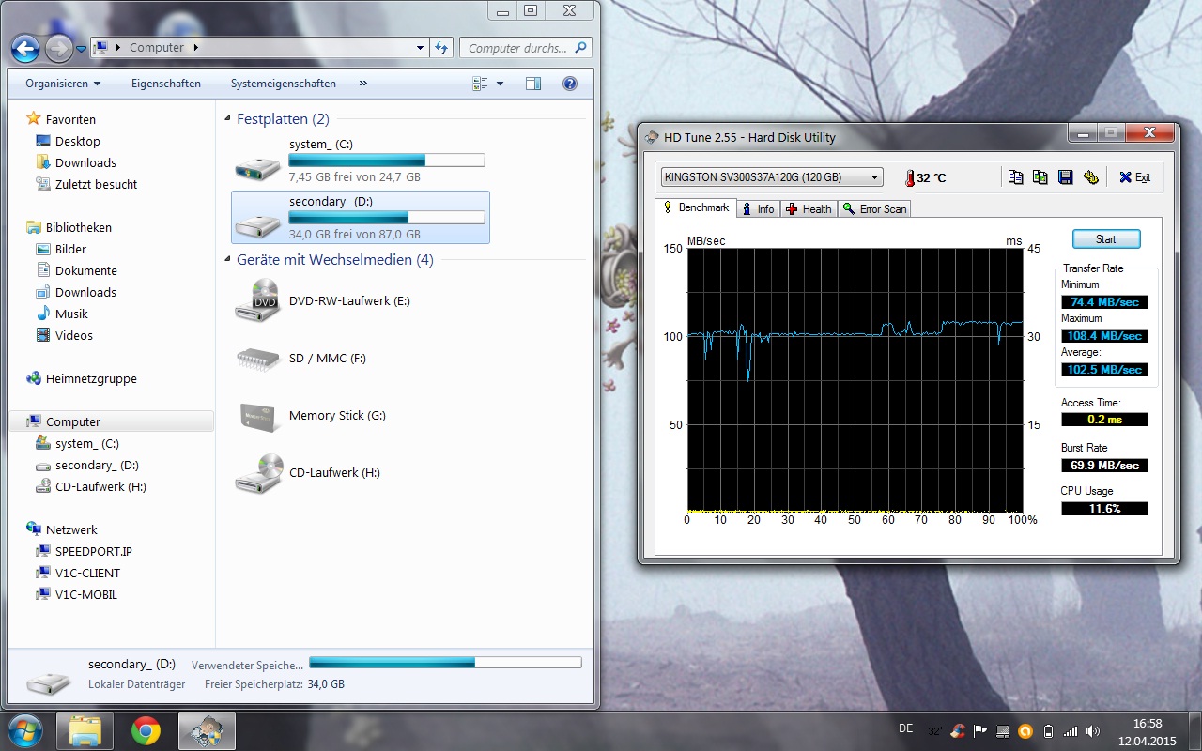The height and width of the screenshot is (751, 1202).
Task: Copy benchmark info to clipboard in HD Tune
Action: click(x=1015, y=176)
